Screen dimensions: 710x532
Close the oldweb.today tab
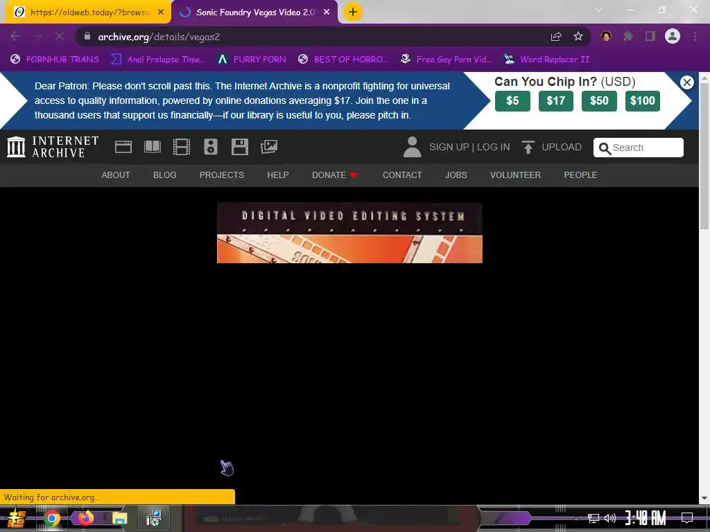(x=161, y=12)
